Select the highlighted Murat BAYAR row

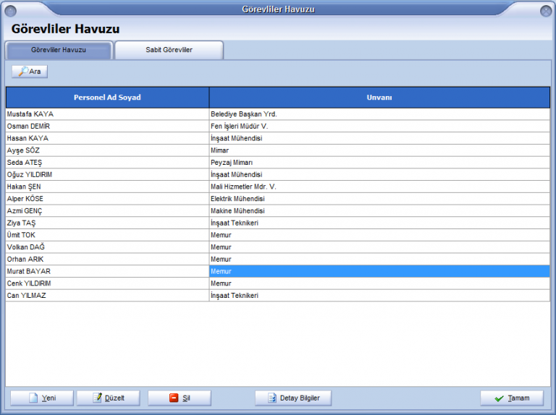tap(29, 271)
